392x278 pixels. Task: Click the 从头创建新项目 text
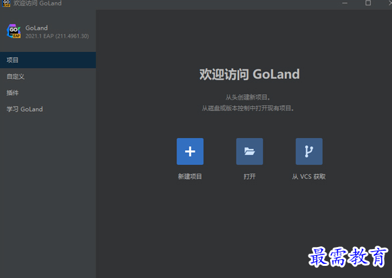248,97
